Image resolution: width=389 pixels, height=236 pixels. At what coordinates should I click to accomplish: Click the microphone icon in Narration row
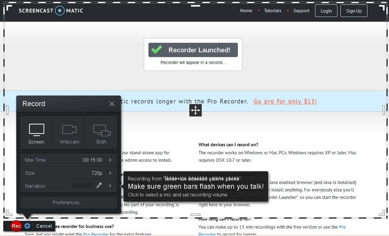[99, 185]
